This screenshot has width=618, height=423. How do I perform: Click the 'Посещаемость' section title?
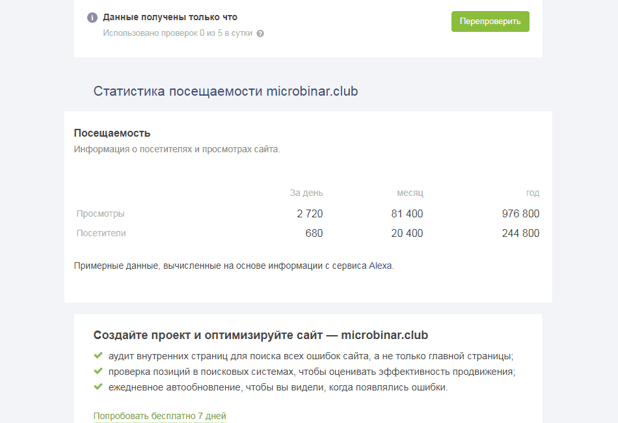(112, 133)
